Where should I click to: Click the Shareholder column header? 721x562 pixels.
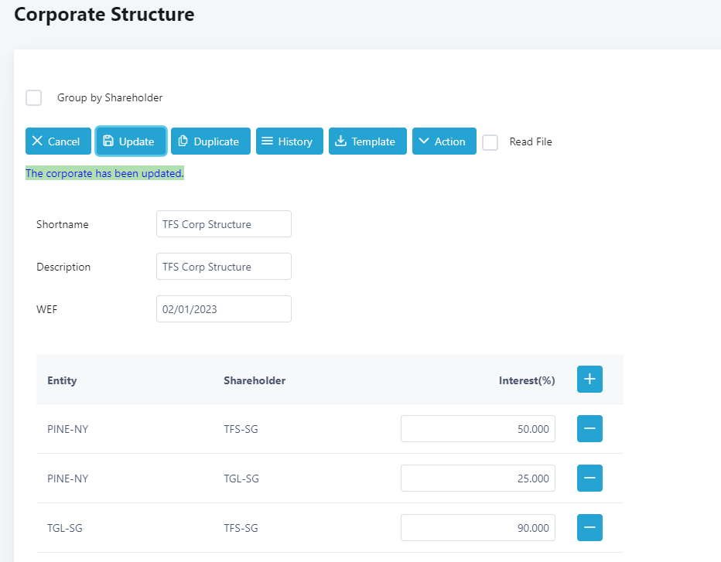point(255,380)
